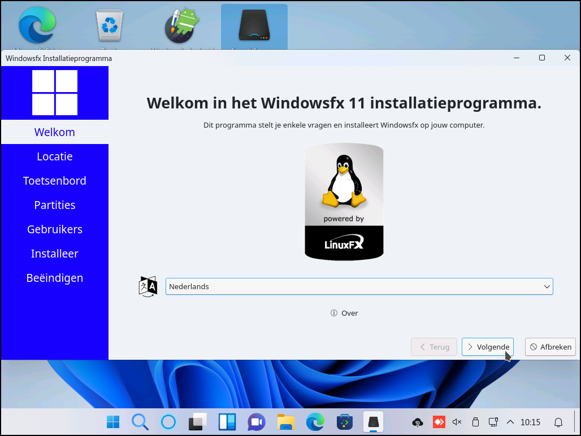This screenshot has width=581, height=436.
Task: Open the Nederlands language dropdown
Action: pos(359,286)
